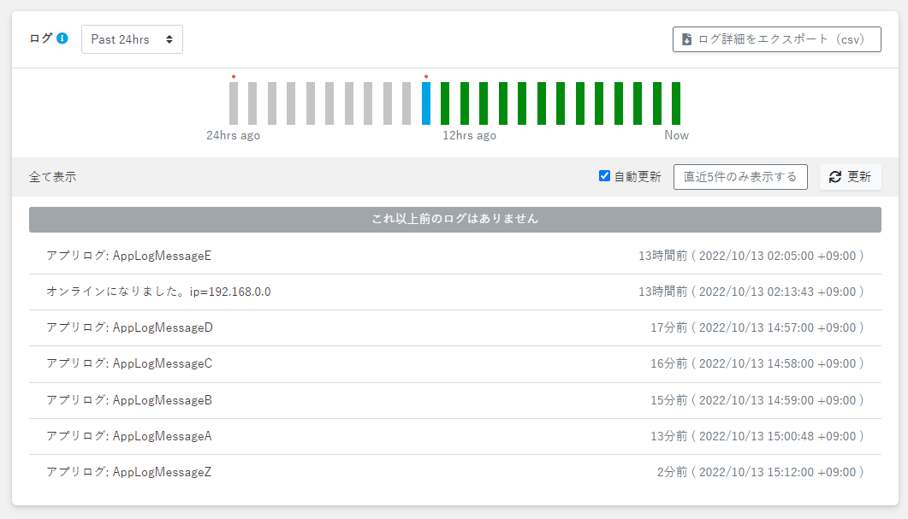Click the これ以上前のログはありません banner
Viewport: 908px width, 519px height.
point(454,219)
